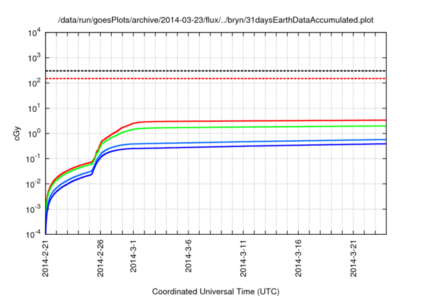The height and width of the screenshot is (298, 426).
Task: Click the plot file path title
Action: [x=216, y=20]
